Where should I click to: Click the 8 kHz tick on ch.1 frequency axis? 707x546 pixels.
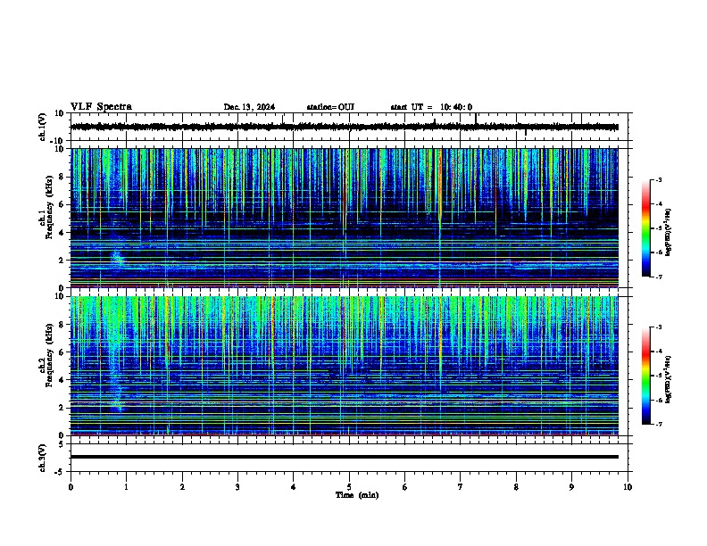[x=62, y=177]
